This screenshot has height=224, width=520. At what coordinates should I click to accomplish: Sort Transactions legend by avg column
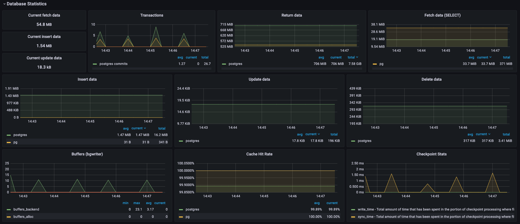pos(180,57)
